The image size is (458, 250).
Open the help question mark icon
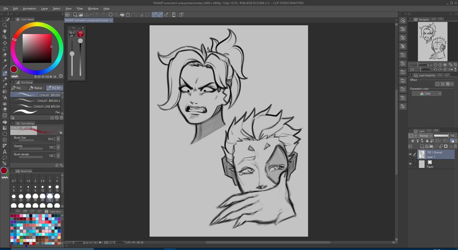click(182, 15)
